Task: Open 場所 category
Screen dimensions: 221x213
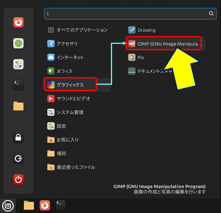Action: coord(78,153)
